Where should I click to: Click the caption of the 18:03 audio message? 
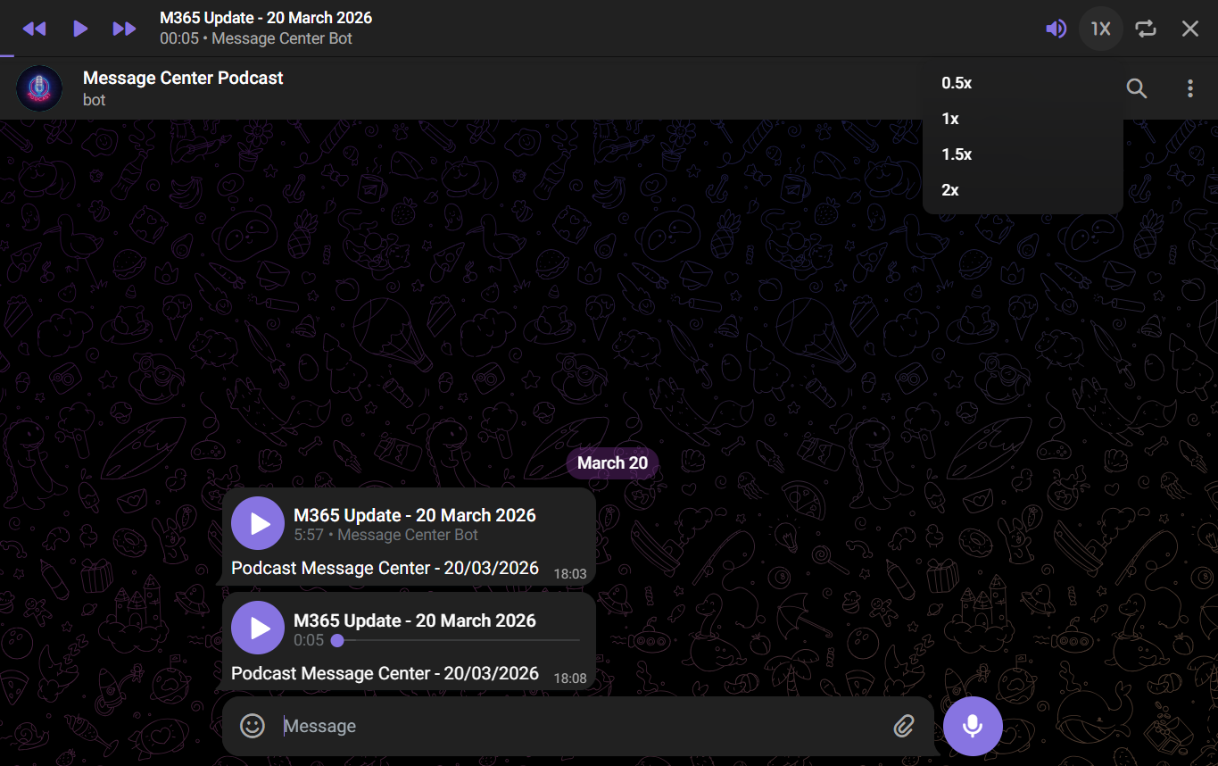tap(385, 568)
